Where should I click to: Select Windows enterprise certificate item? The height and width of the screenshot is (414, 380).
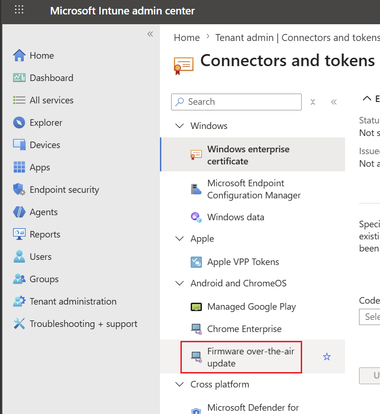click(253, 155)
